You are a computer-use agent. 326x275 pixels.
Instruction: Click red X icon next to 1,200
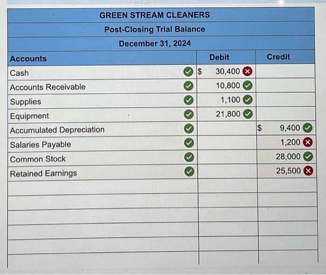click(308, 142)
